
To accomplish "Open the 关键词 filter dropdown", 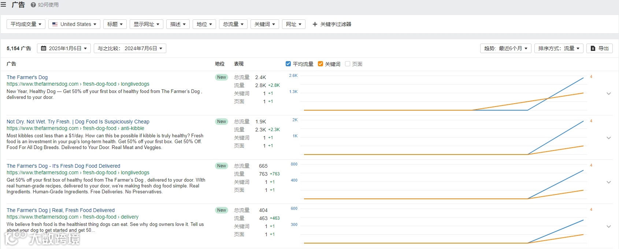I will [x=265, y=24].
